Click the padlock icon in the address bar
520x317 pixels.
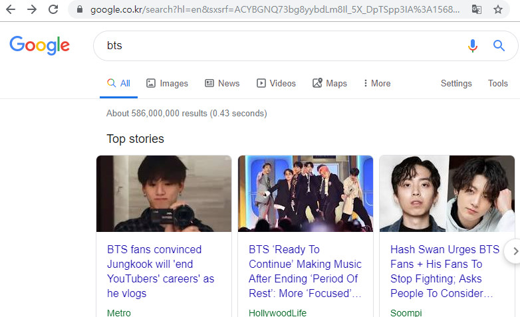coord(80,9)
